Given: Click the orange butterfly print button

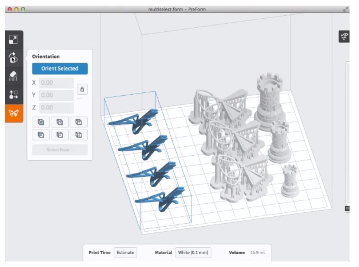Looking at the screenshot, I should pyautogui.click(x=14, y=113).
